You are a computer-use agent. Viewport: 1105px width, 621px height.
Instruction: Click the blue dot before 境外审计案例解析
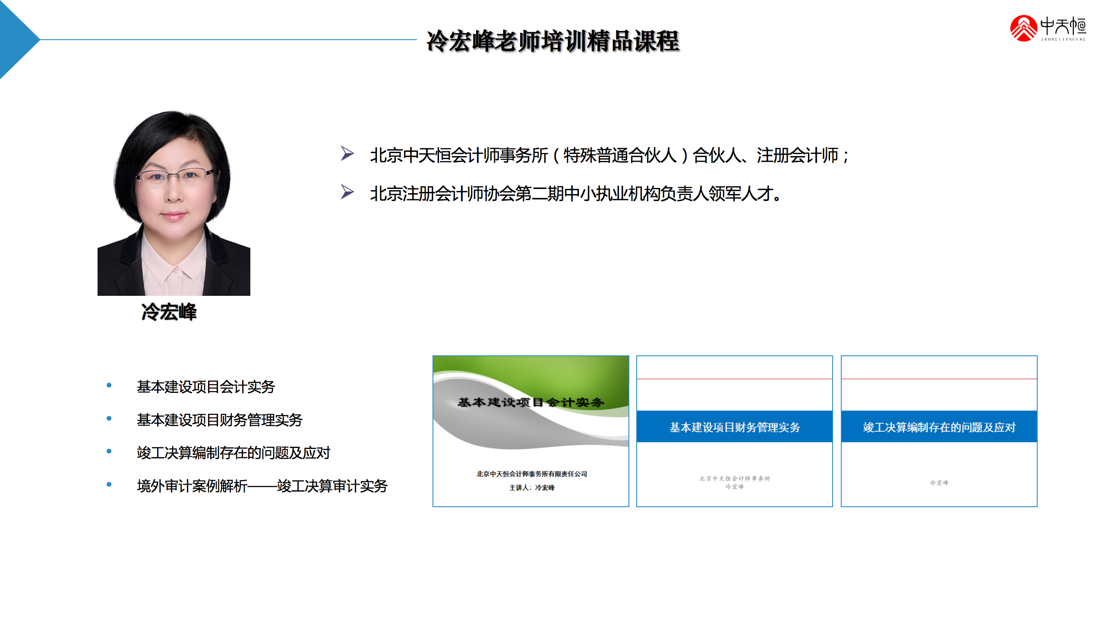[109, 485]
